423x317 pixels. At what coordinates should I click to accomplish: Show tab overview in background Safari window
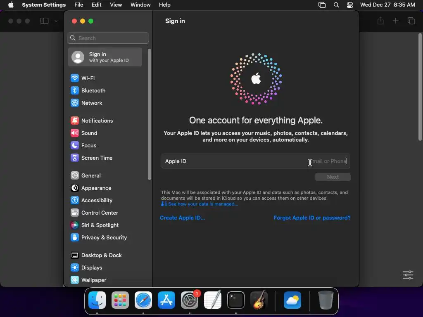click(x=411, y=21)
